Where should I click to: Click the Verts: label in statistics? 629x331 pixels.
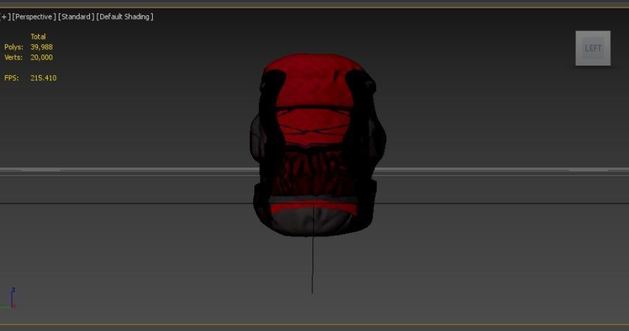click(x=13, y=57)
